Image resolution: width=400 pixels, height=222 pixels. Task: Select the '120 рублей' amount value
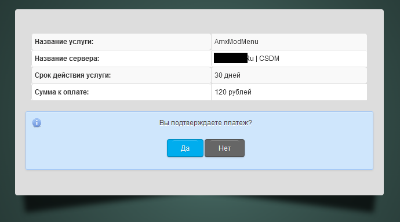[233, 92]
